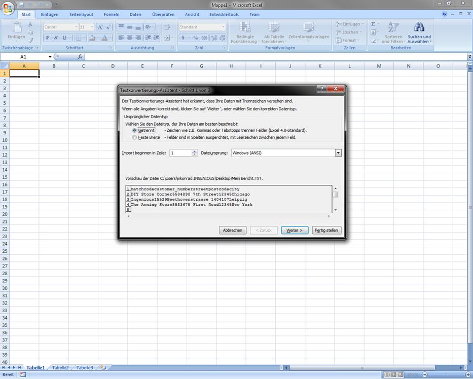Screen dimensions: 473x379
Task: Click the dialog help question mark button
Action: pos(322,89)
